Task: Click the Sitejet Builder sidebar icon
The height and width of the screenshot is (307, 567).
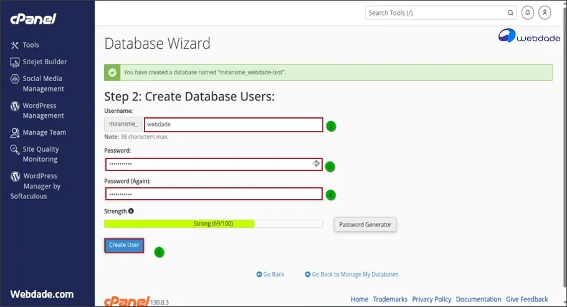Action: tap(16, 62)
